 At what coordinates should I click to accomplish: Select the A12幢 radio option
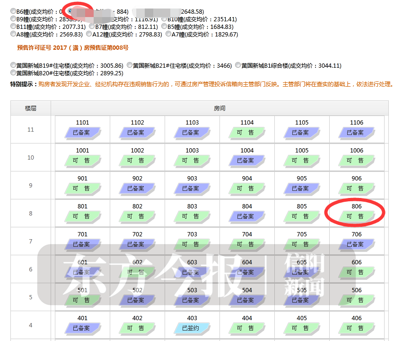[x=88, y=35]
